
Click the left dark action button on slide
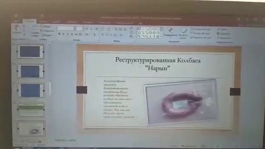(x=82, y=90)
